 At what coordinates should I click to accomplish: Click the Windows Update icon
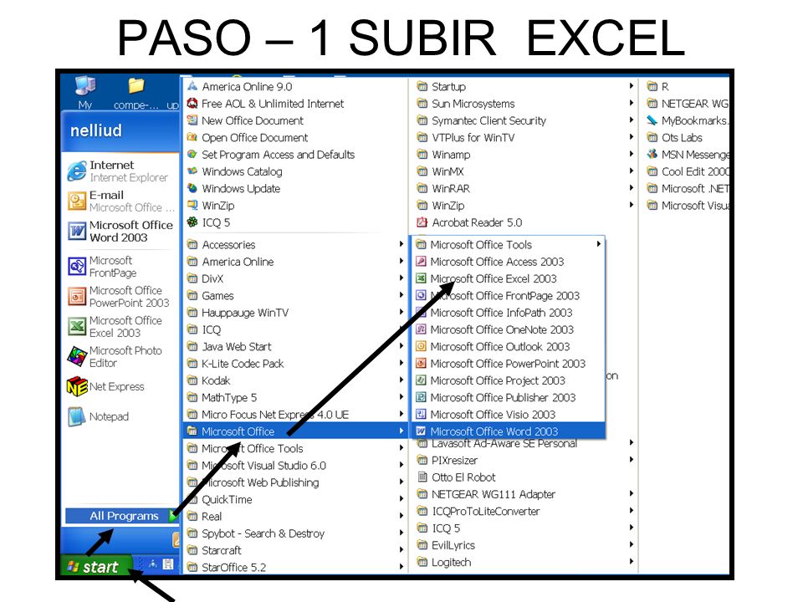192,188
